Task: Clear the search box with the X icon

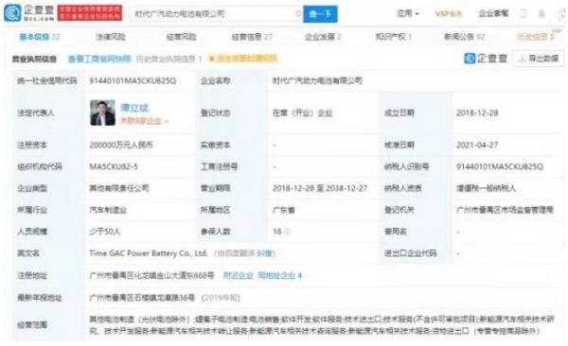Action: click(x=298, y=14)
